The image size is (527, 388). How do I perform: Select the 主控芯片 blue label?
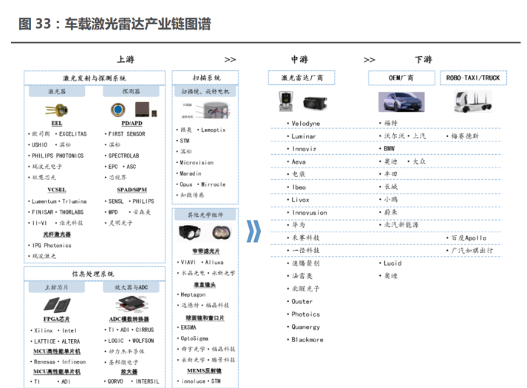(x=57, y=287)
